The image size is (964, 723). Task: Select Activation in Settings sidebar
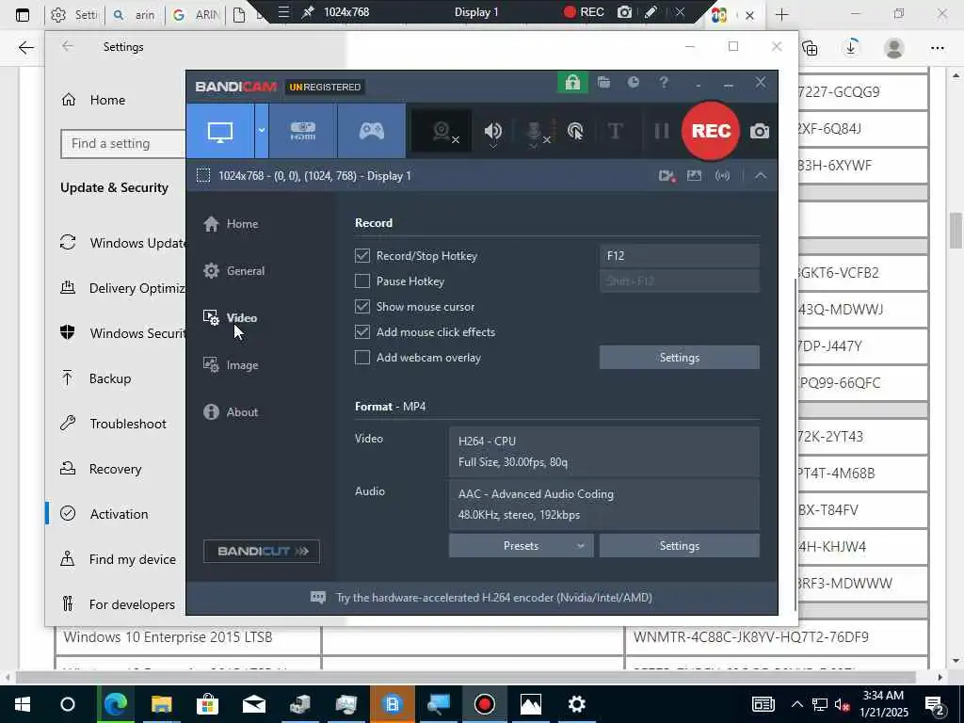104,514
